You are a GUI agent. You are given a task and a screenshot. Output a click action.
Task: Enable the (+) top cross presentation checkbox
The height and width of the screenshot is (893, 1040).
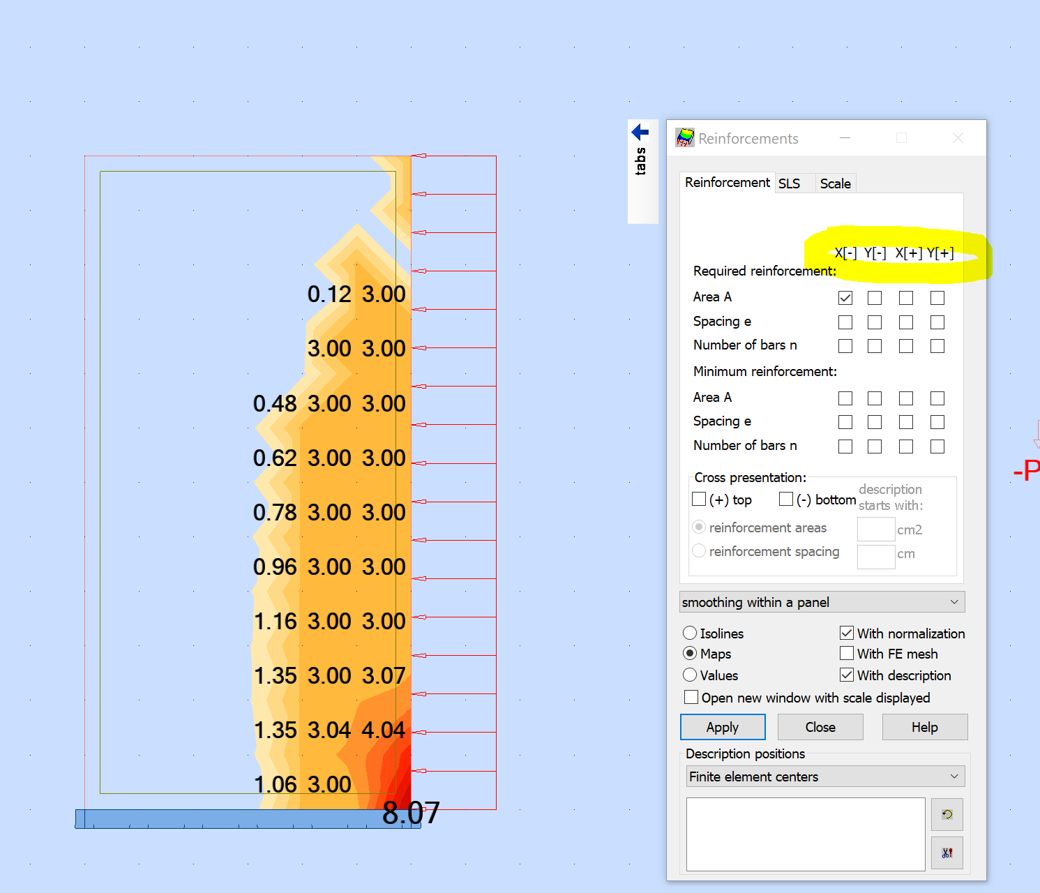(x=699, y=498)
